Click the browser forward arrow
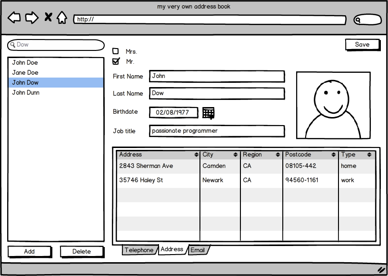Screen dimensions: 388x276 (31, 18)
